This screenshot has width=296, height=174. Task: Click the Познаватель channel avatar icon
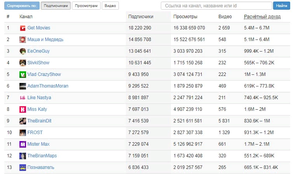point(23,167)
